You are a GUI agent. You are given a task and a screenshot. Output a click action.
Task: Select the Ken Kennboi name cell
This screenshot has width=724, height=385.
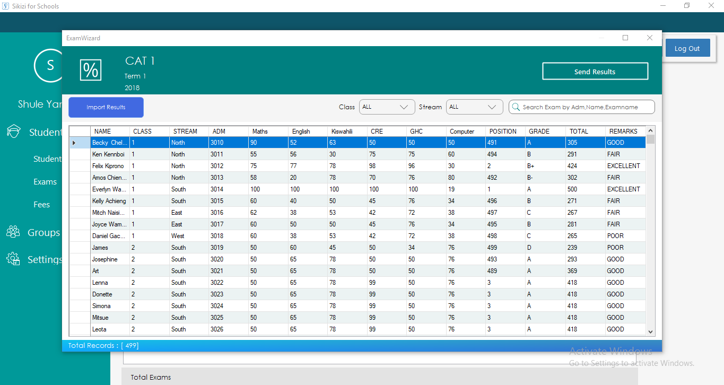[110, 154]
